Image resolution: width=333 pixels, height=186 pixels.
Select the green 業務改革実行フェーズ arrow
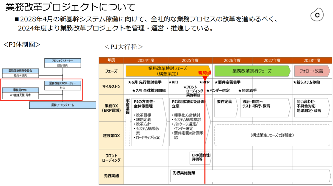point(252,71)
